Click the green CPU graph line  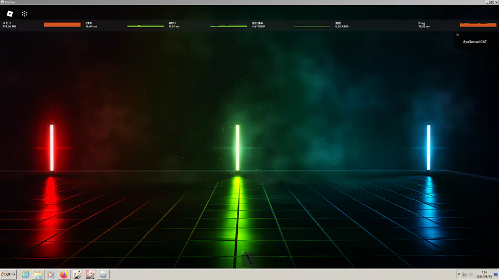click(145, 26)
